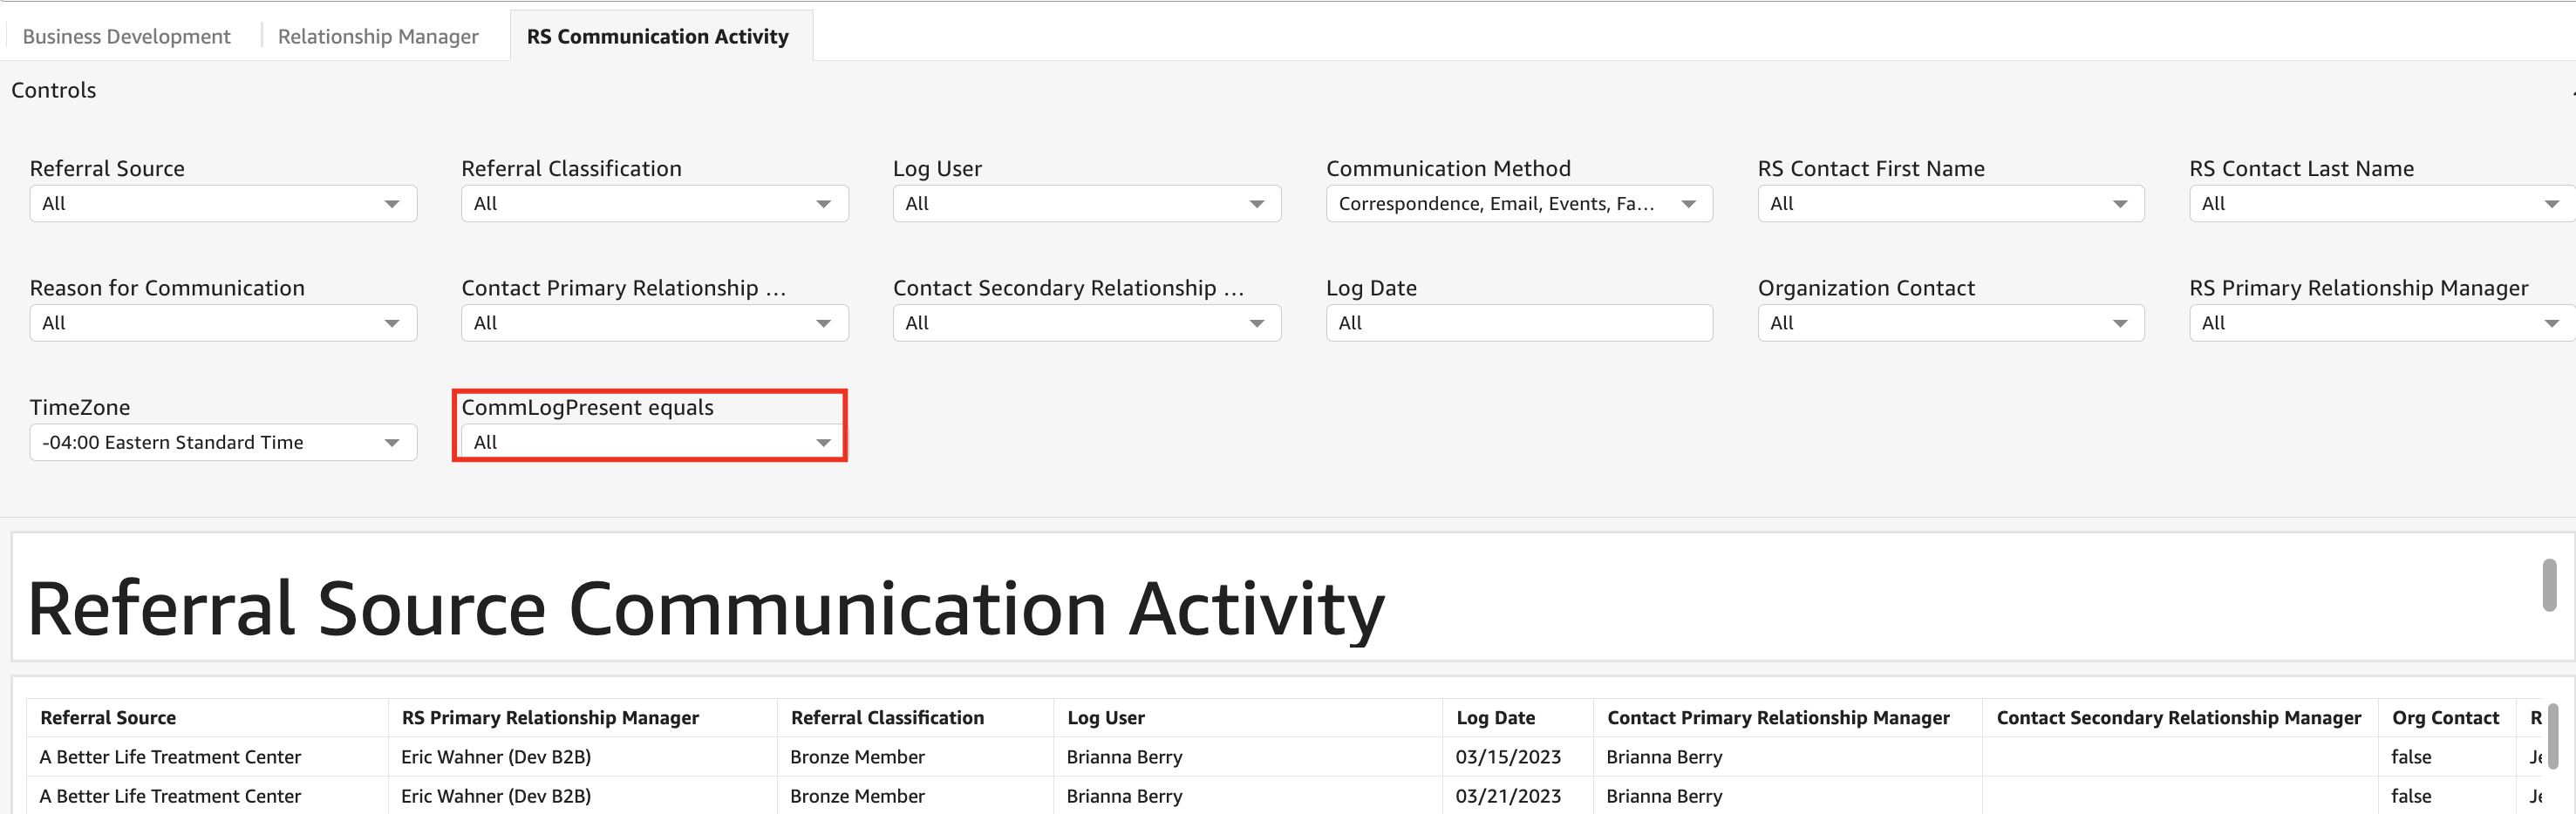The image size is (2576, 814).
Task: Expand the RS Primary Relationship Manager dropdown
Action: pyautogui.click(x=2378, y=323)
